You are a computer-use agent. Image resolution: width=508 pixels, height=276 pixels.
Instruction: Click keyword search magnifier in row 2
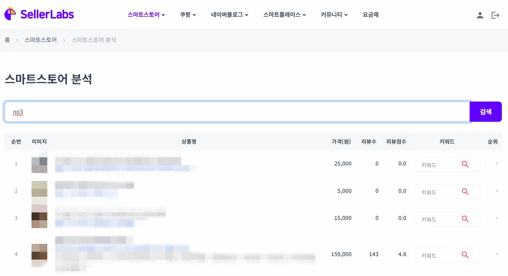tap(465, 192)
